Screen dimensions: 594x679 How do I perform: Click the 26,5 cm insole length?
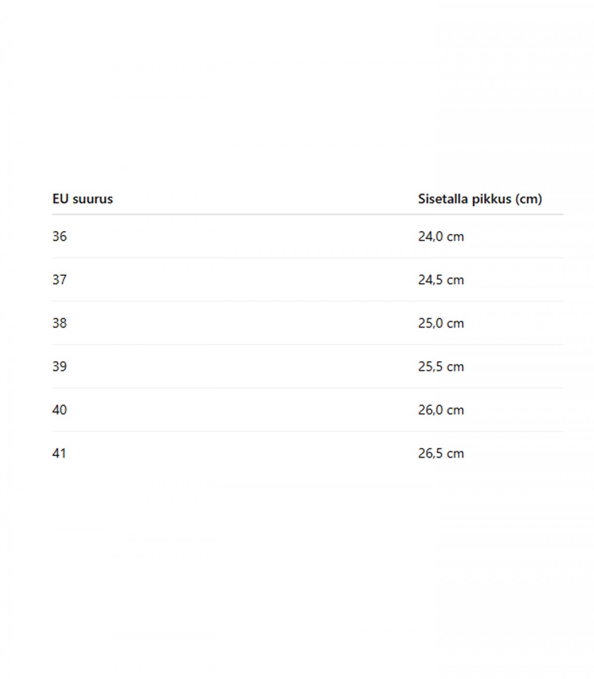click(x=441, y=453)
